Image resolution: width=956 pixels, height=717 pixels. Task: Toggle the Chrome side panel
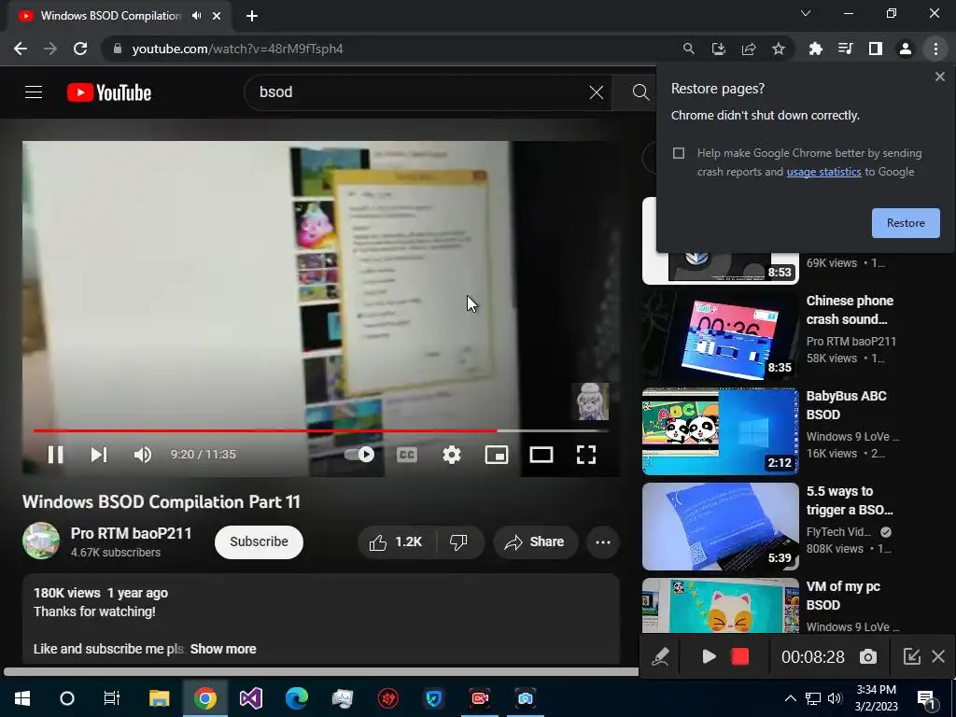(x=876, y=49)
